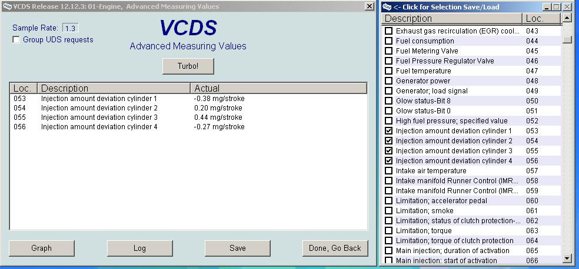Viewport: 579px width, 269px height.
Task: Check Limitation; accelerator pedal box
Action: pyautogui.click(x=388, y=200)
